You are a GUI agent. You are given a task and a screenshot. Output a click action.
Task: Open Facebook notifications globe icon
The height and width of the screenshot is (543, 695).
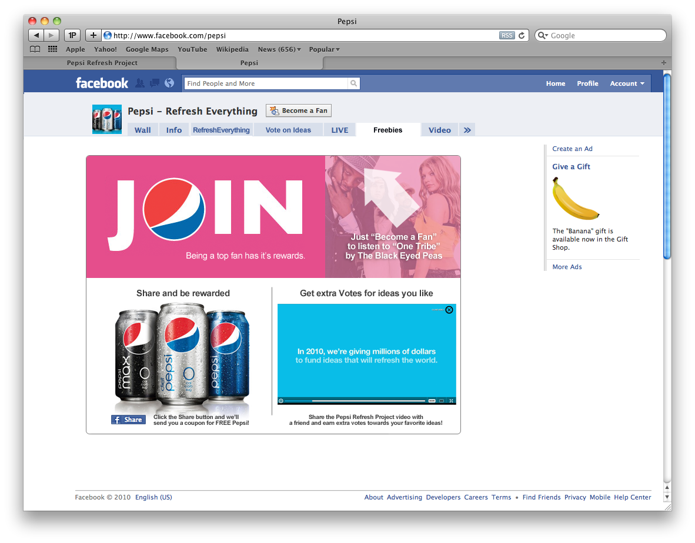coord(169,83)
